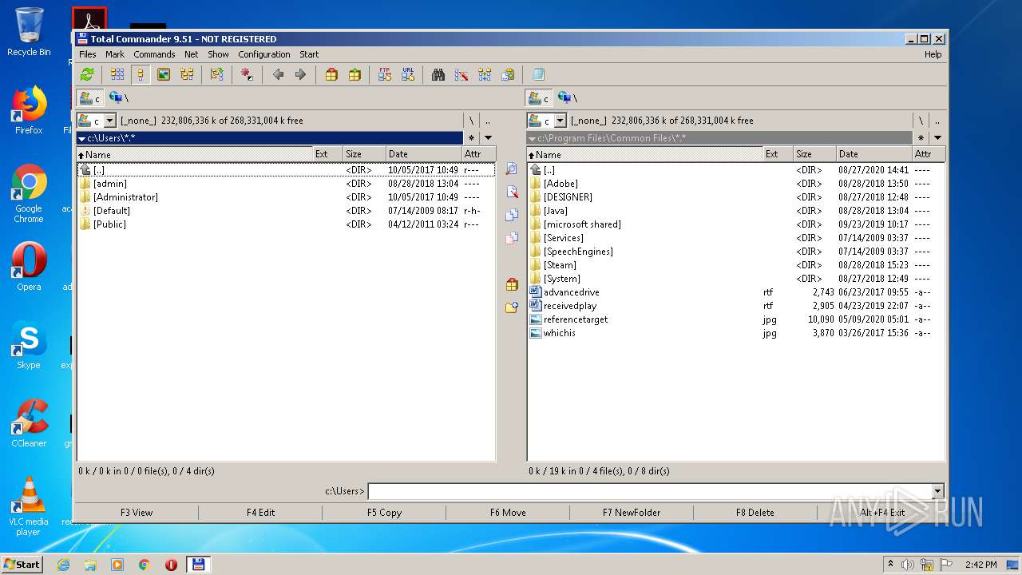The height and width of the screenshot is (575, 1022).
Task: Expand command line history dropdown
Action: pos(937,491)
